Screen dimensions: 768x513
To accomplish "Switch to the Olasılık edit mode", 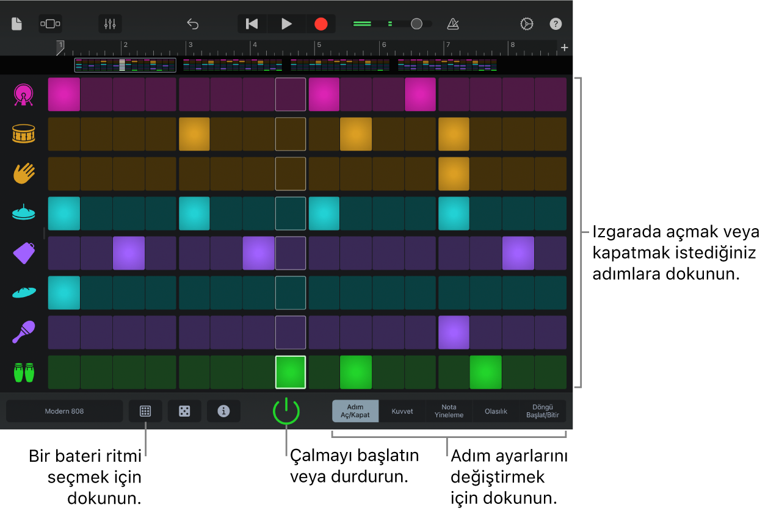I will [496, 411].
